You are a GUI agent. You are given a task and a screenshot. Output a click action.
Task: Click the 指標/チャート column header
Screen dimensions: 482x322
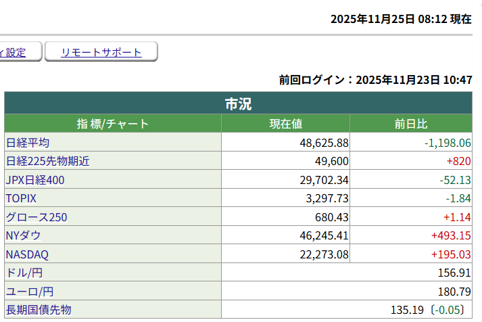tap(112, 124)
